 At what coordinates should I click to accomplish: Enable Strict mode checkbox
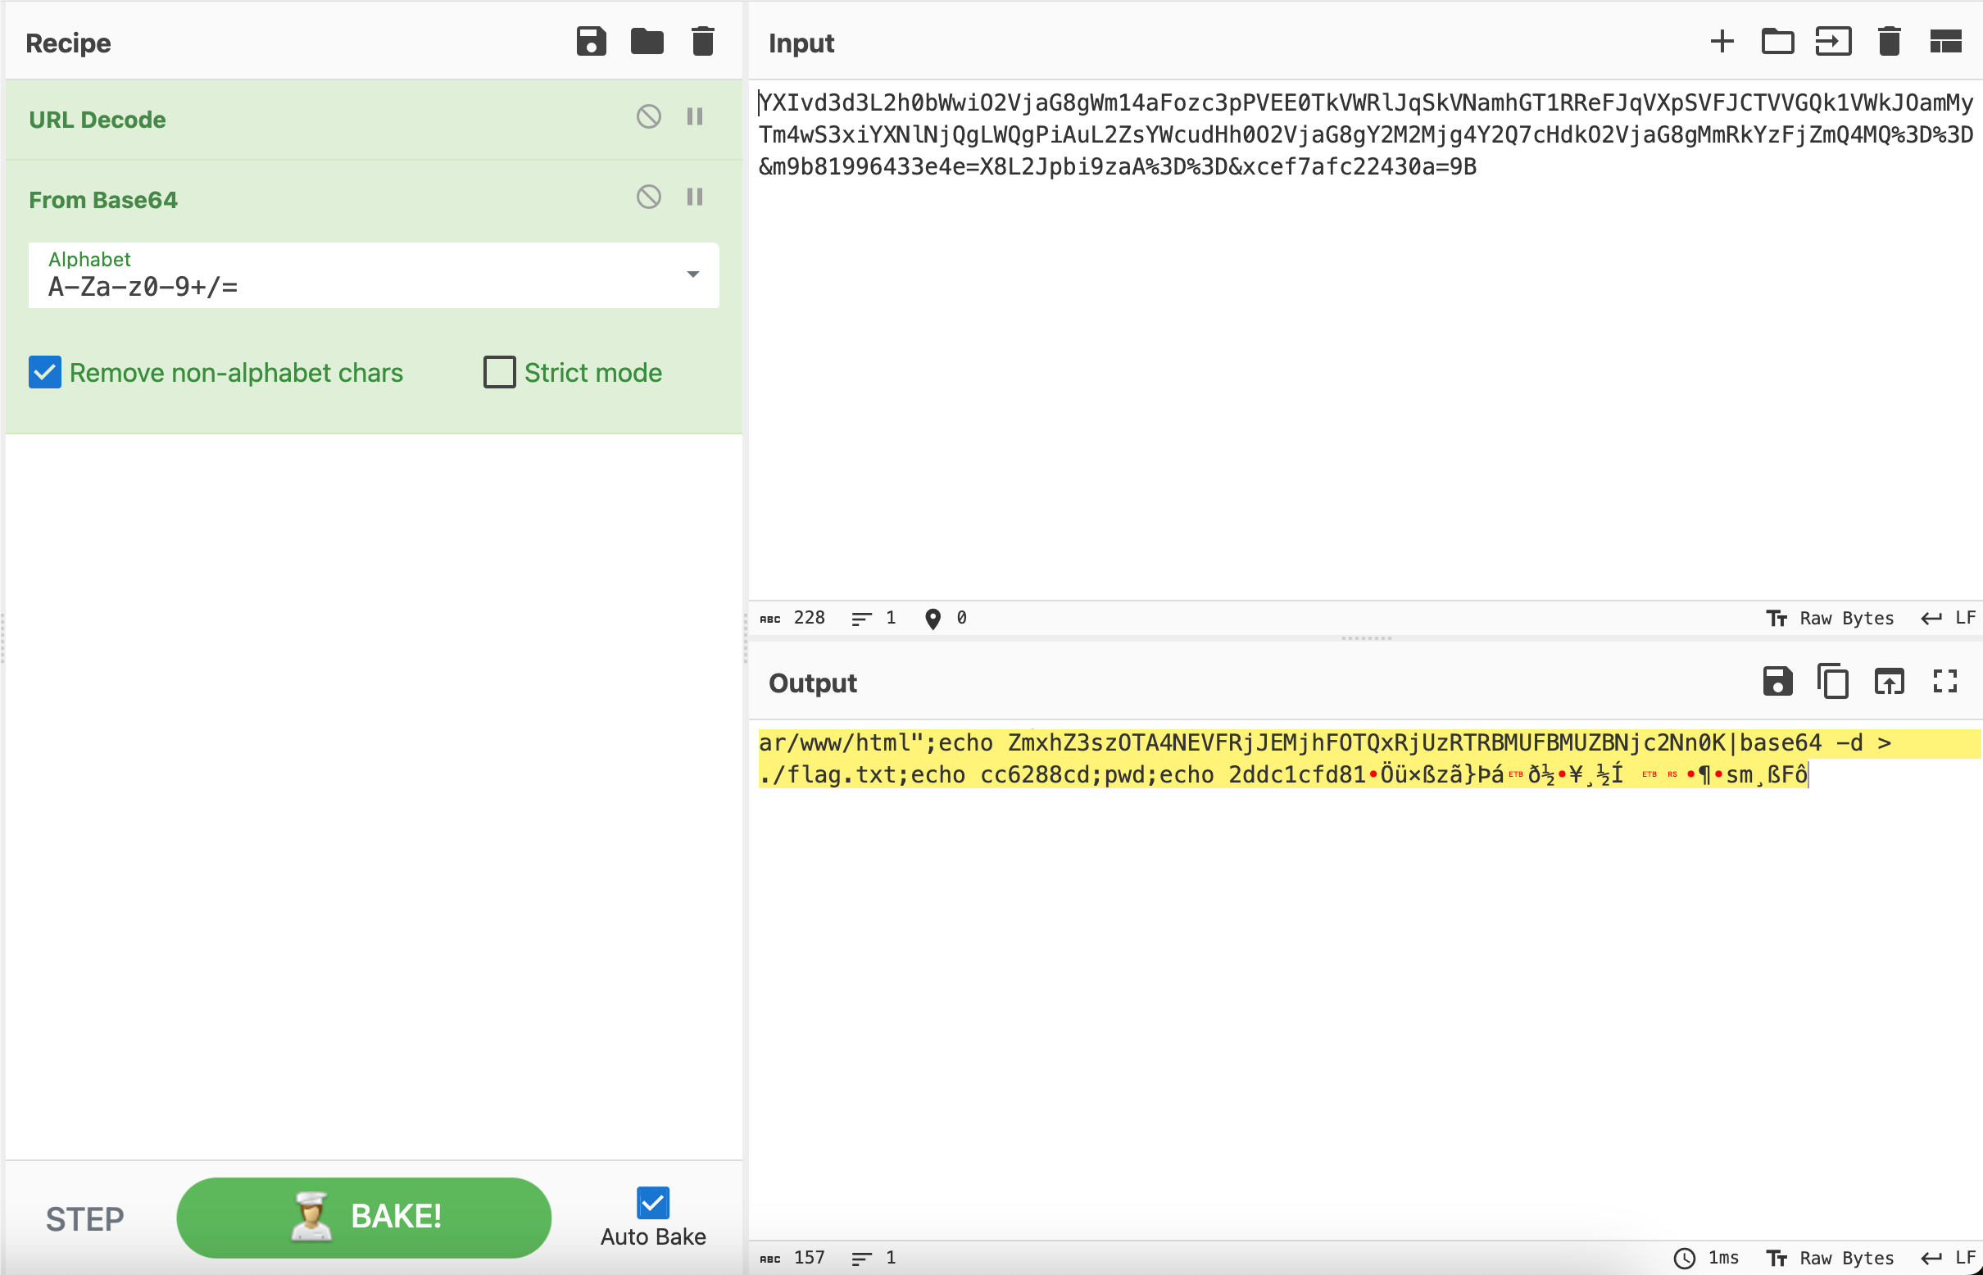500,373
